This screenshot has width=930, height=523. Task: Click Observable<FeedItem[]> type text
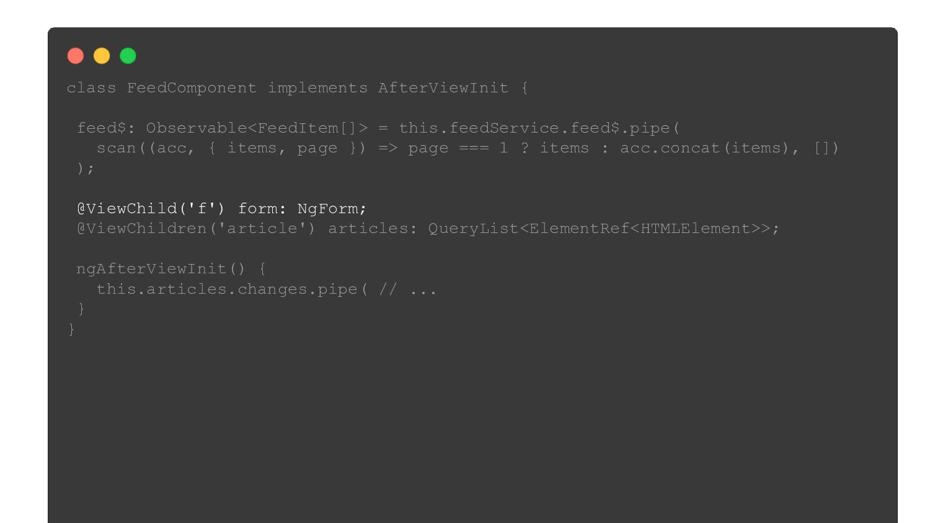257,128
